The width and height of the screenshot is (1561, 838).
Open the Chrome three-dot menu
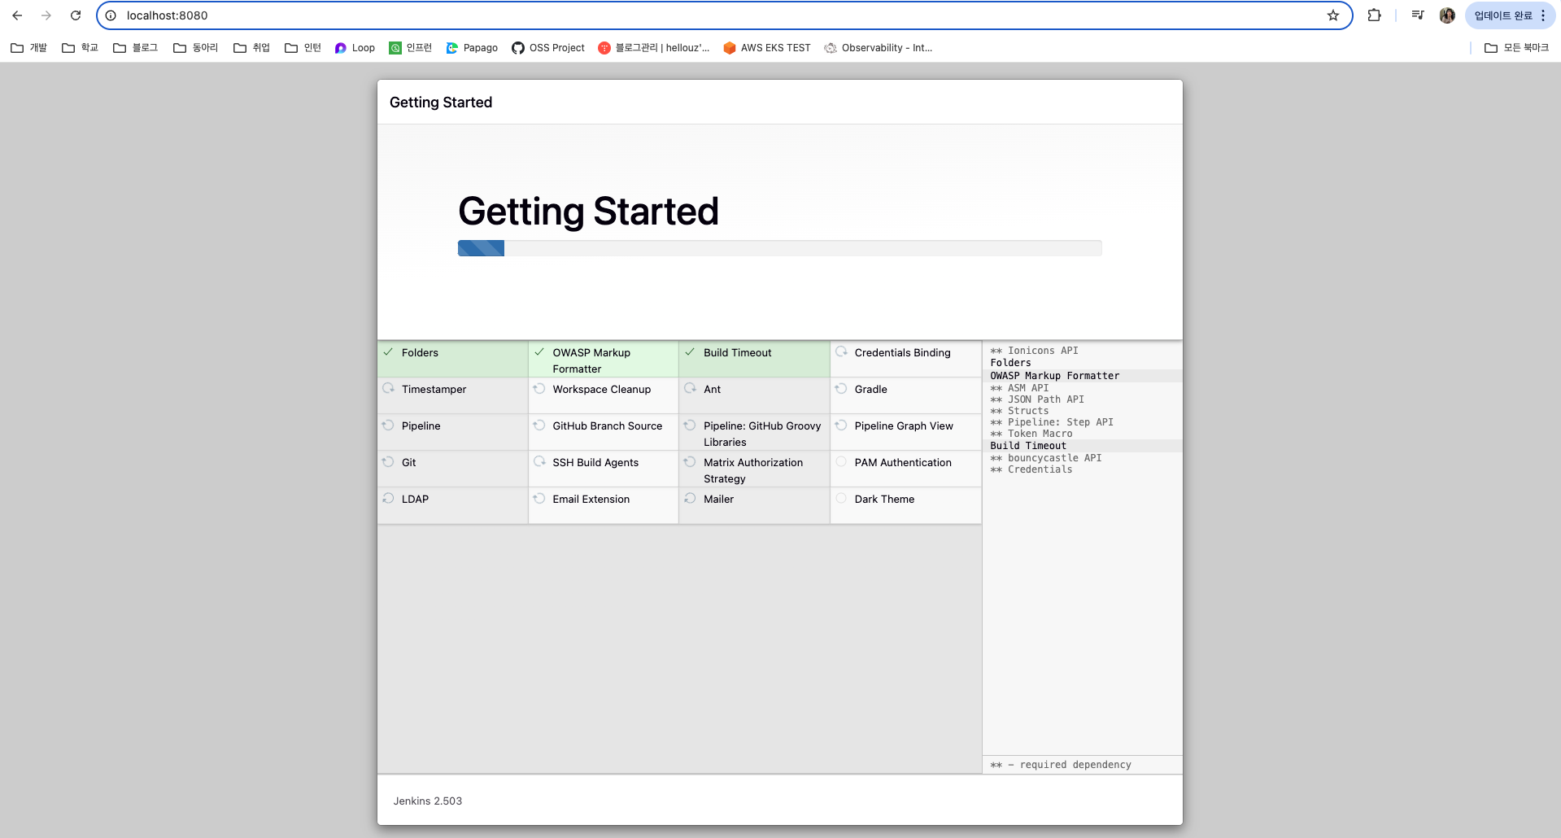pos(1543,15)
